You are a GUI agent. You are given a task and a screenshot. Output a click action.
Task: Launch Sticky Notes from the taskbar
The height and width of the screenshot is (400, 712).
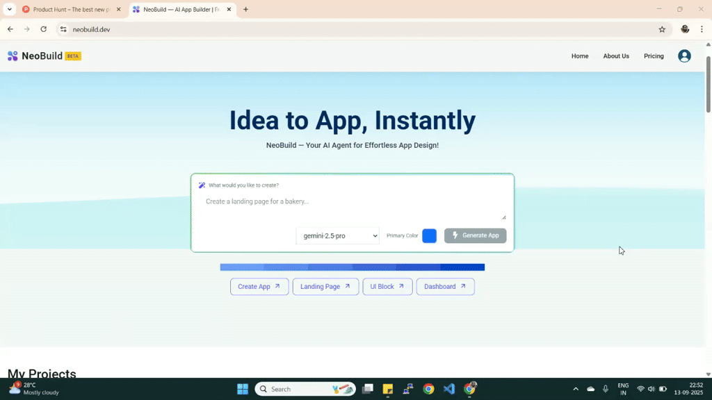(388, 389)
